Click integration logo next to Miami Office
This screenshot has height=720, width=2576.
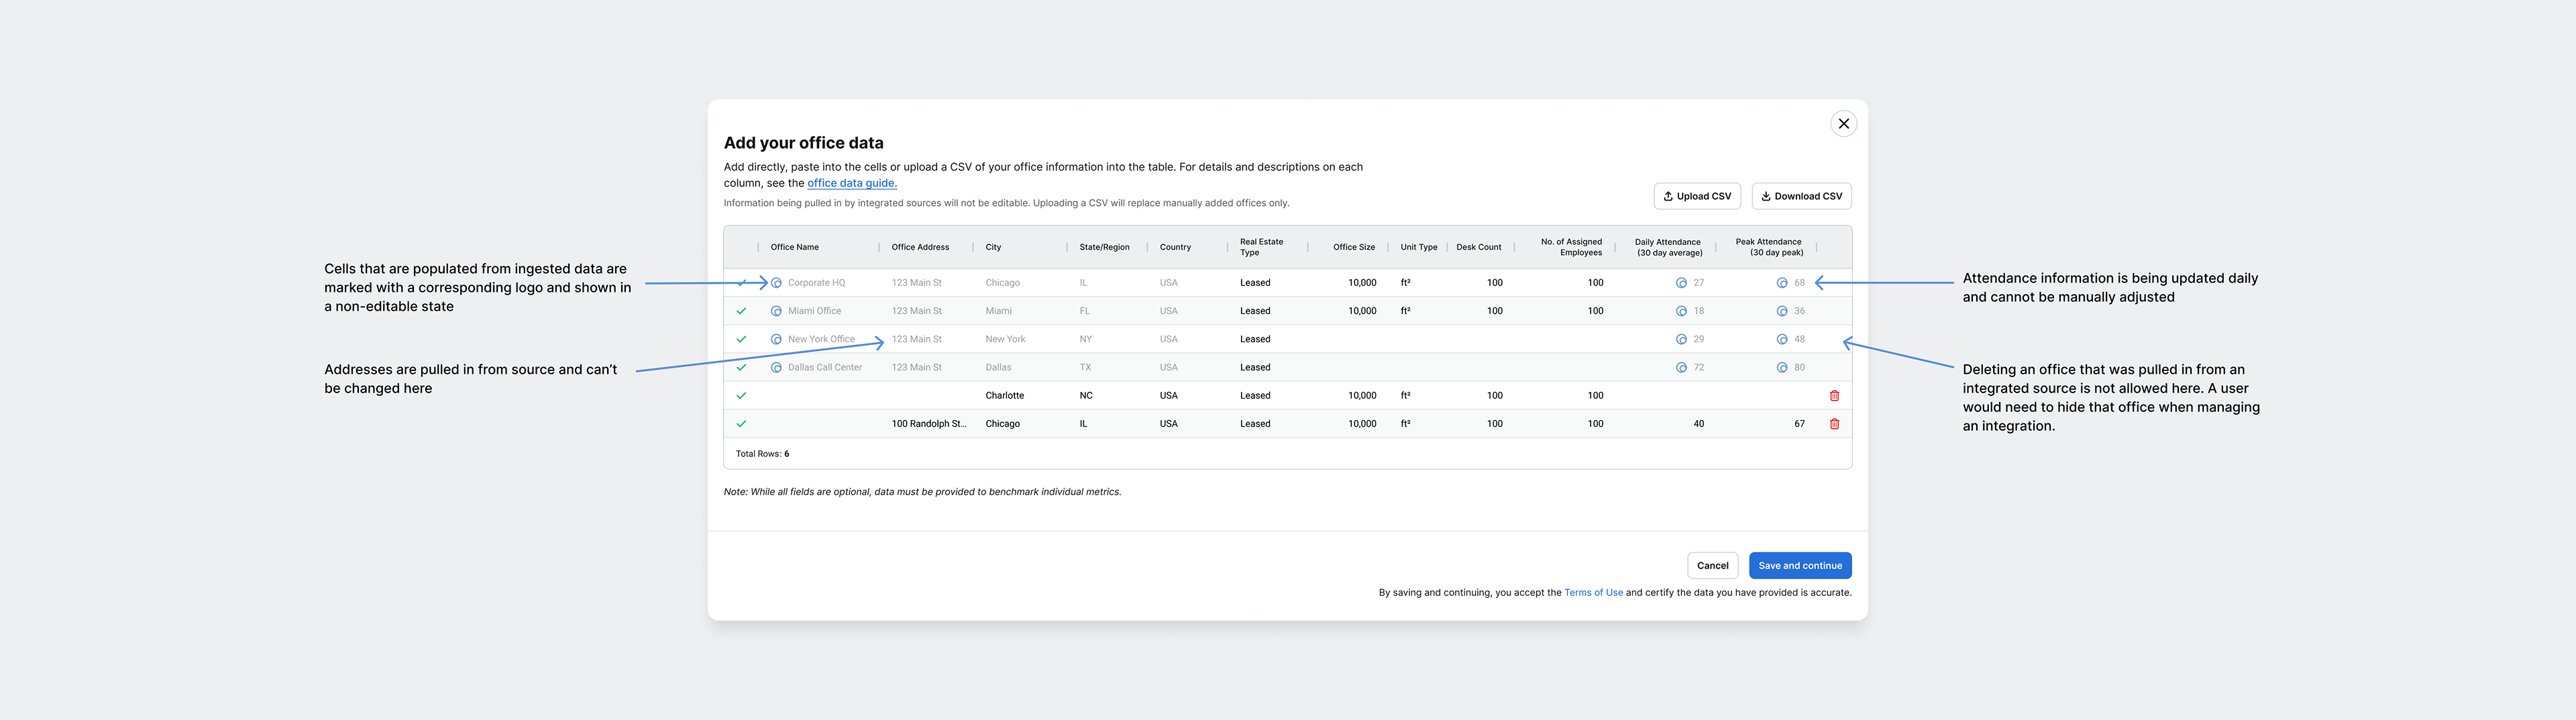776,311
